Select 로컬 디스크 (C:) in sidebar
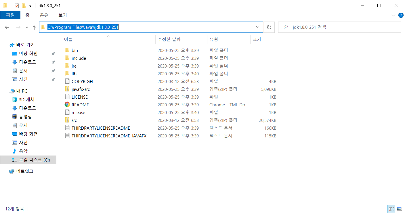The height and width of the screenshot is (213, 405). point(28,160)
